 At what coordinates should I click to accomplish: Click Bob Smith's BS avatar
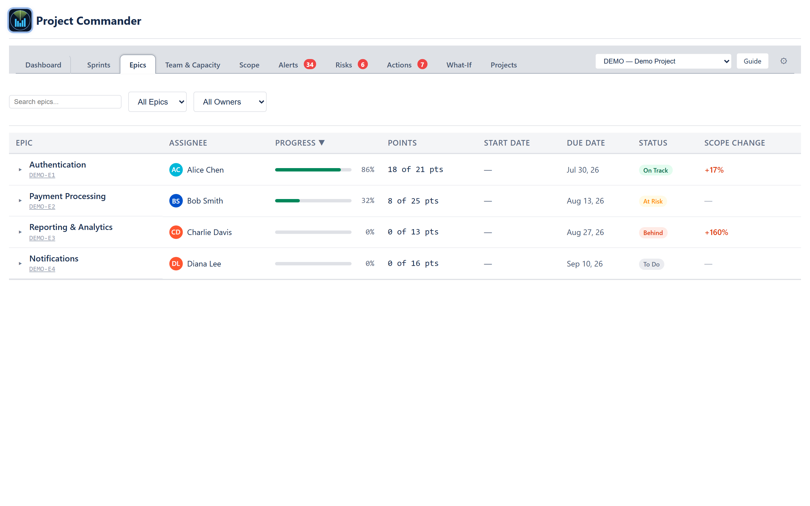click(176, 201)
